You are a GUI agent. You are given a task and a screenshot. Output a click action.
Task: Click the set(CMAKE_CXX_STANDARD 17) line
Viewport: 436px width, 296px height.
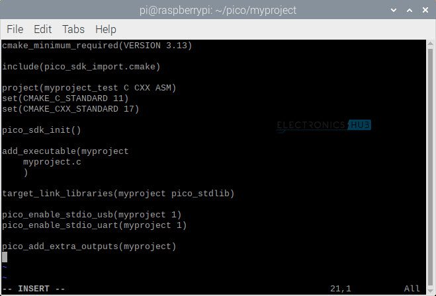tap(70, 109)
